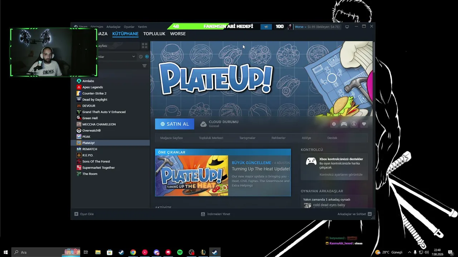Open İndirmeleri Yönet downloads manager

click(215, 214)
